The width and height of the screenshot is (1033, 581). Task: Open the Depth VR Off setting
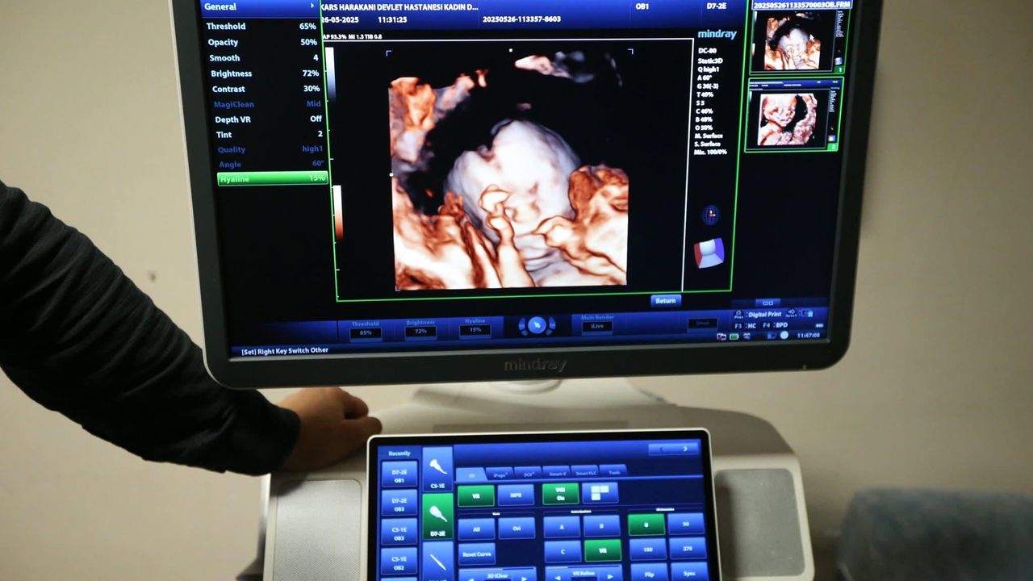(267, 119)
